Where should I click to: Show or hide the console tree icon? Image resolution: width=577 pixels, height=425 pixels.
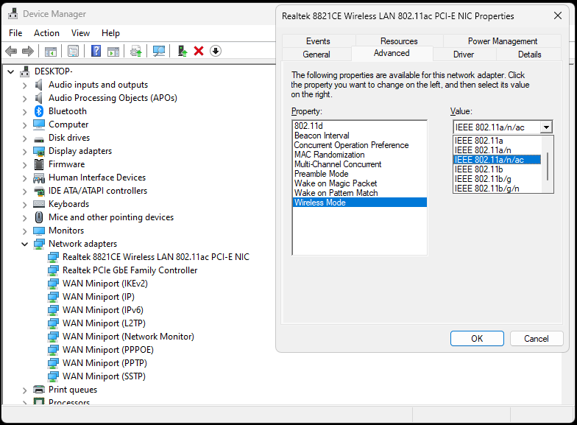[50, 51]
